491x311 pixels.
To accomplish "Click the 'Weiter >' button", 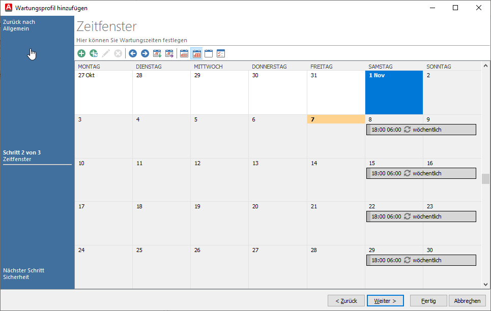I will coord(385,300).
